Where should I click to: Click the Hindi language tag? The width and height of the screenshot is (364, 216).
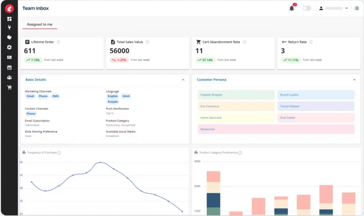tap(126, 96)
